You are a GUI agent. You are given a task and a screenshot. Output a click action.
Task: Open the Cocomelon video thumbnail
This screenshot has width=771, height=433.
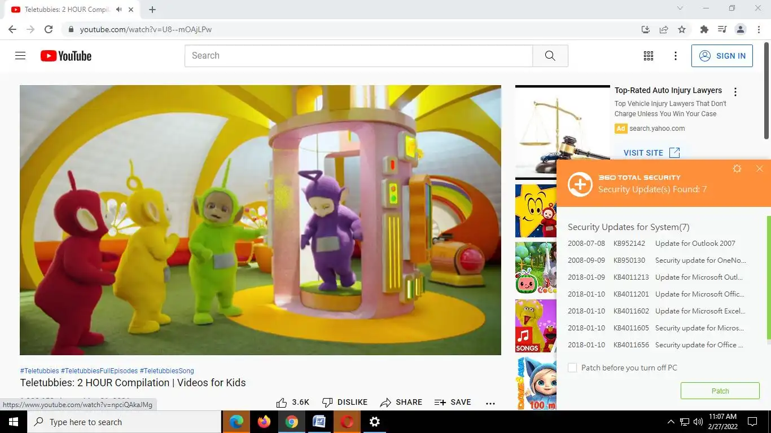tap(536, 268)
